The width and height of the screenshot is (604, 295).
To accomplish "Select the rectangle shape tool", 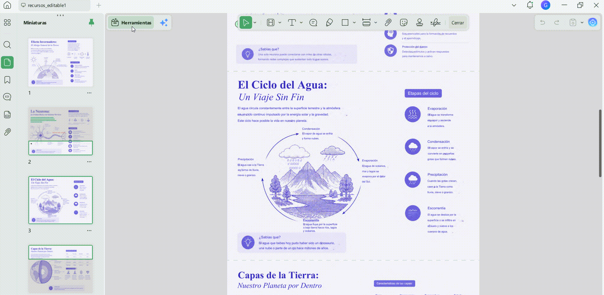I will [345, 22].
